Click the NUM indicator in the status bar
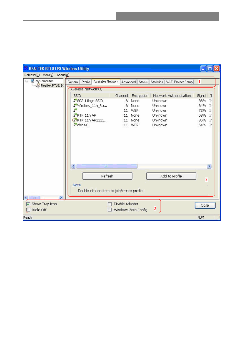244x346 pixels. tap(201, 218)
